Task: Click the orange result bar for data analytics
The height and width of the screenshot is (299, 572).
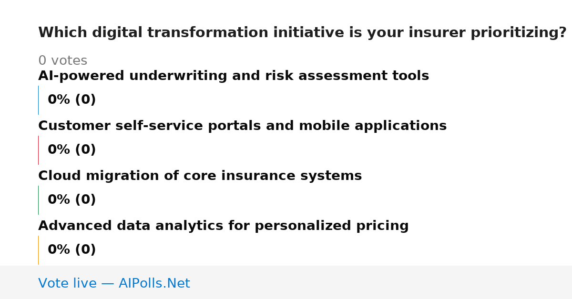Action: (38, 250)
